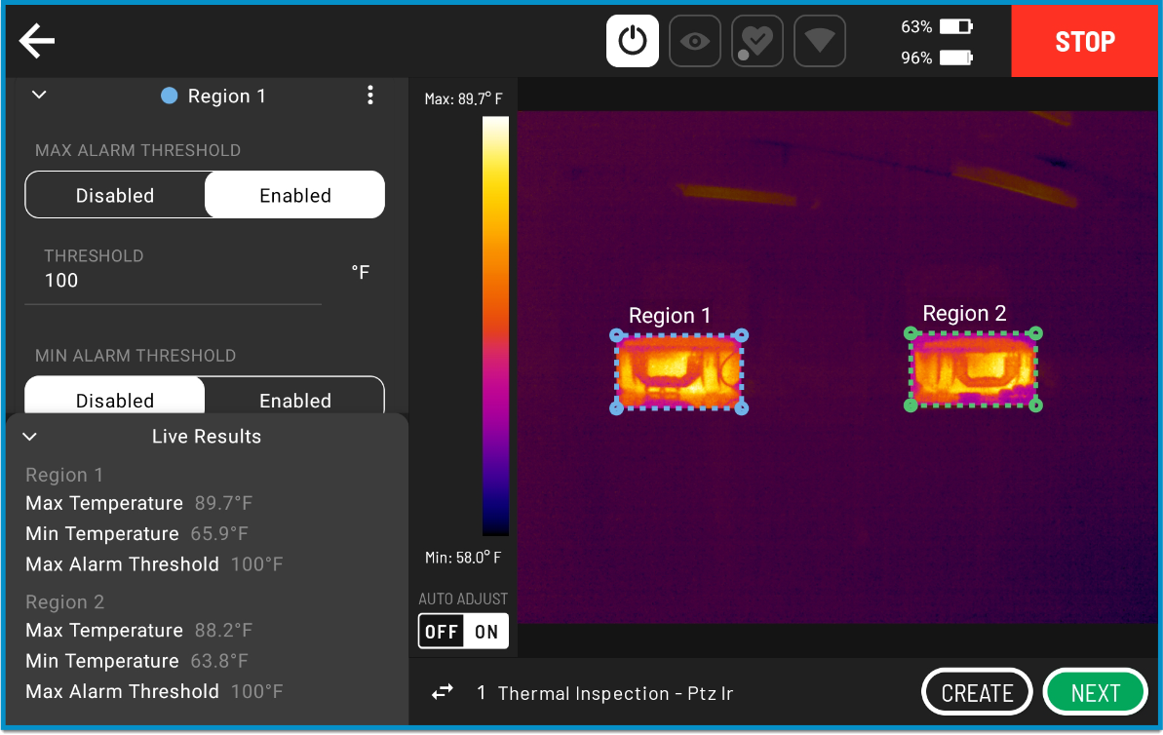Click the Region 1 label in Live Results
The image size is (1163, 735).
[63, 475]
